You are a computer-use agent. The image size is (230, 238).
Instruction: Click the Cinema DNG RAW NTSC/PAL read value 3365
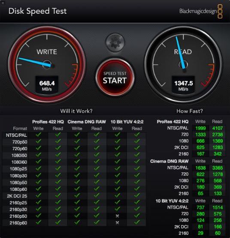pos(218,168)
